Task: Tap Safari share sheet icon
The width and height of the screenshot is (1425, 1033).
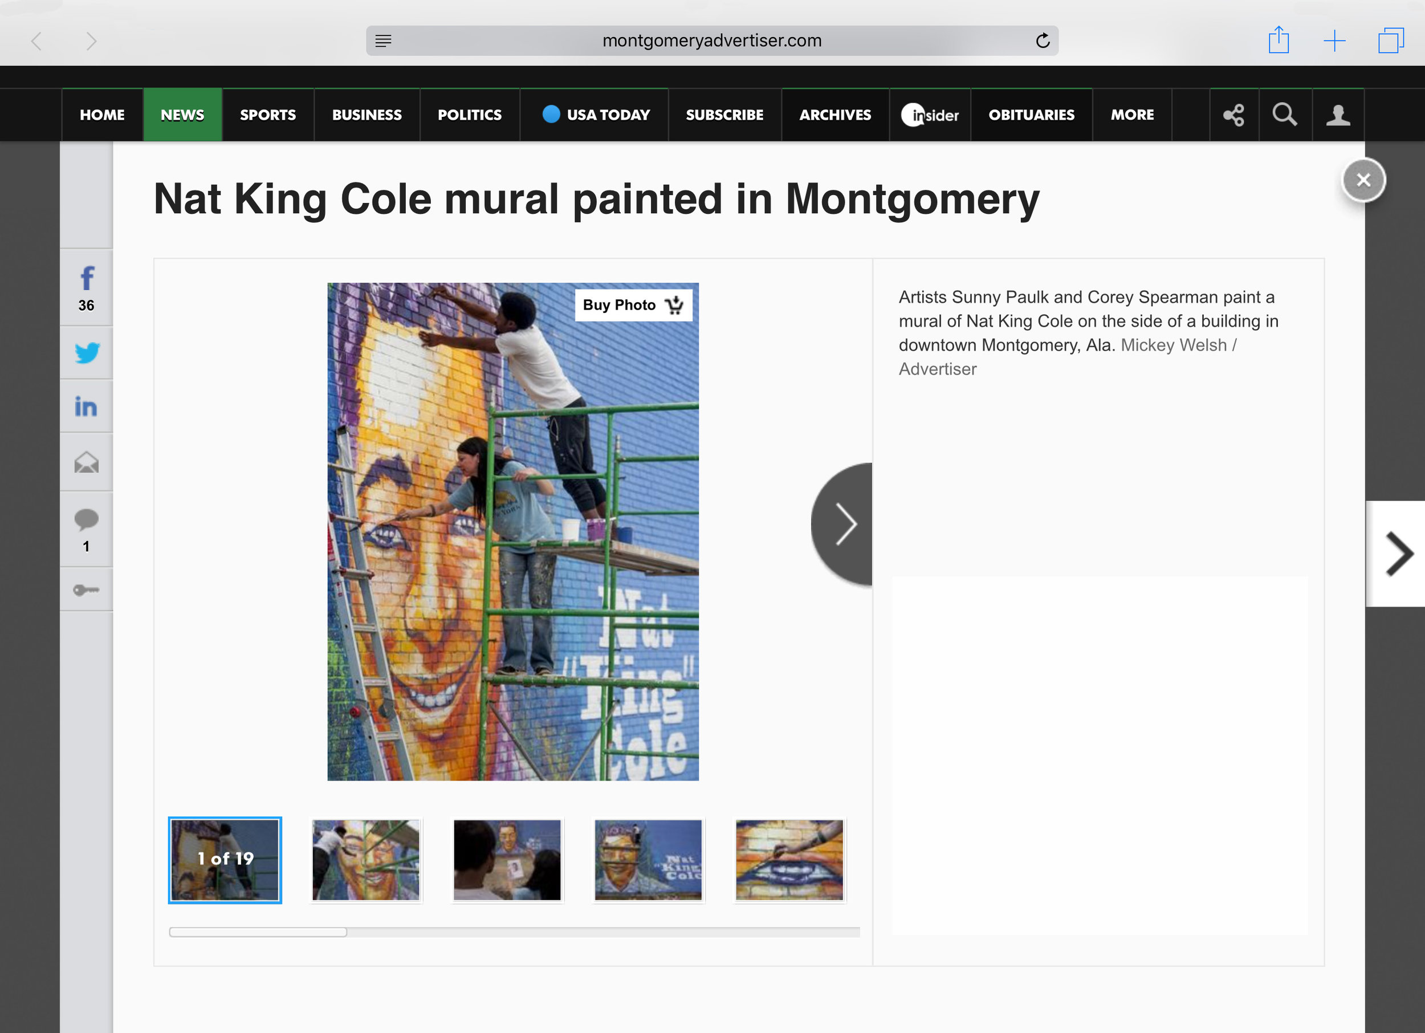Action: click(1279, 40)
